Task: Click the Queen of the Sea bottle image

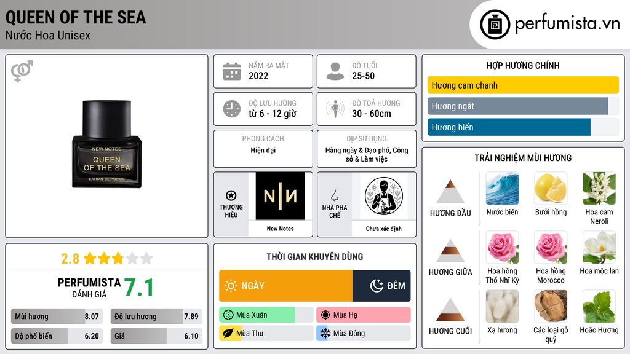Action: click(106, 144)
